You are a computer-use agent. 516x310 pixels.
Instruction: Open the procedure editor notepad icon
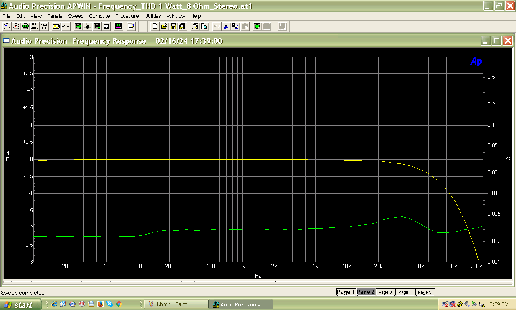coord(131,27)
